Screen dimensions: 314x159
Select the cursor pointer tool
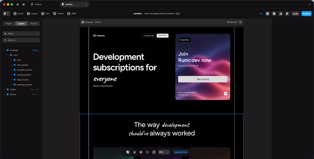click(128, 152)
